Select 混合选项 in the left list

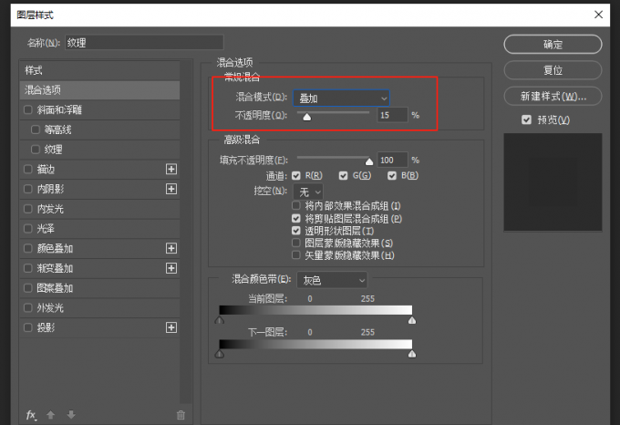(99, 90)
